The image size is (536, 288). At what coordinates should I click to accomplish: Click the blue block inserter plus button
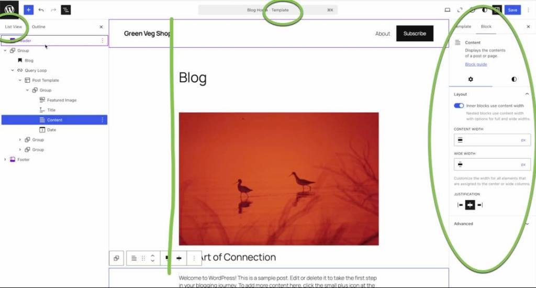coord(28,10)
